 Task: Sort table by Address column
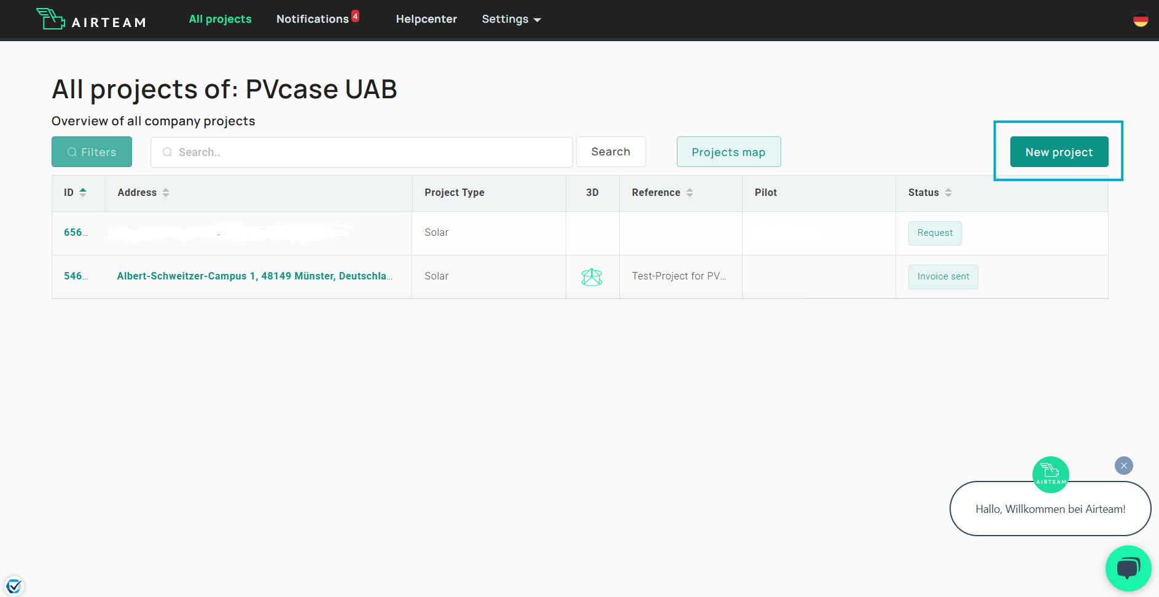coord(166,193)
